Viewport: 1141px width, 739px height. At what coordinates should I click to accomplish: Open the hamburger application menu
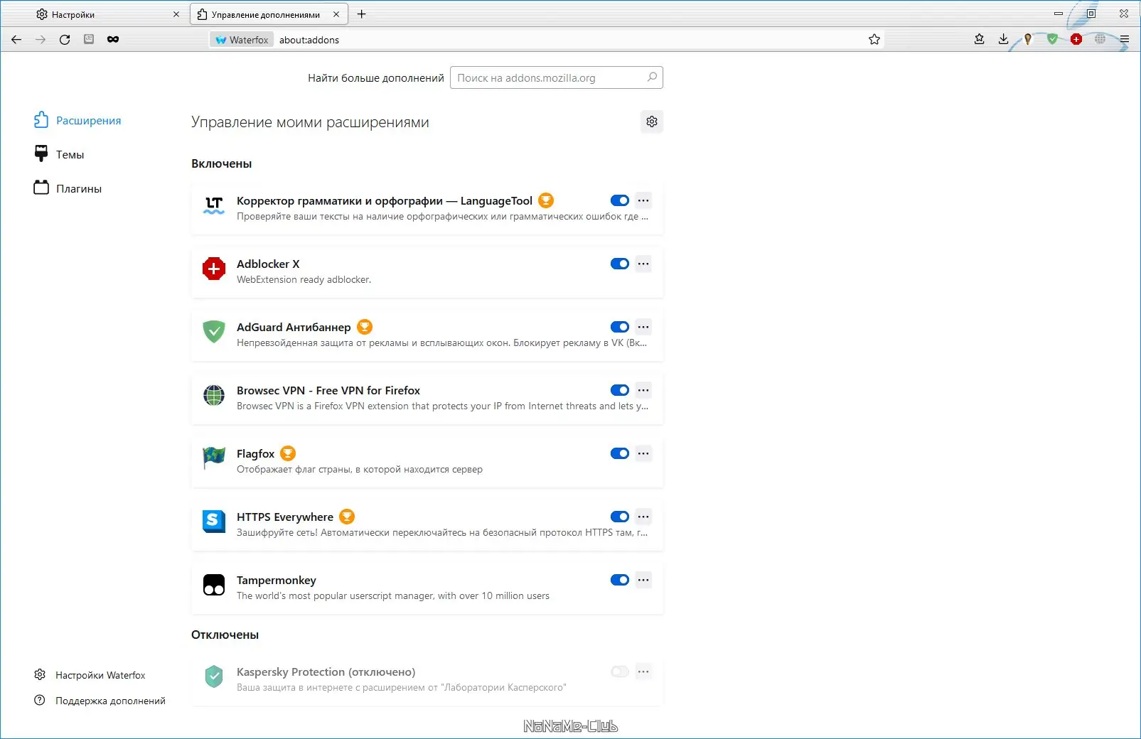click(x=1124, y=39)
